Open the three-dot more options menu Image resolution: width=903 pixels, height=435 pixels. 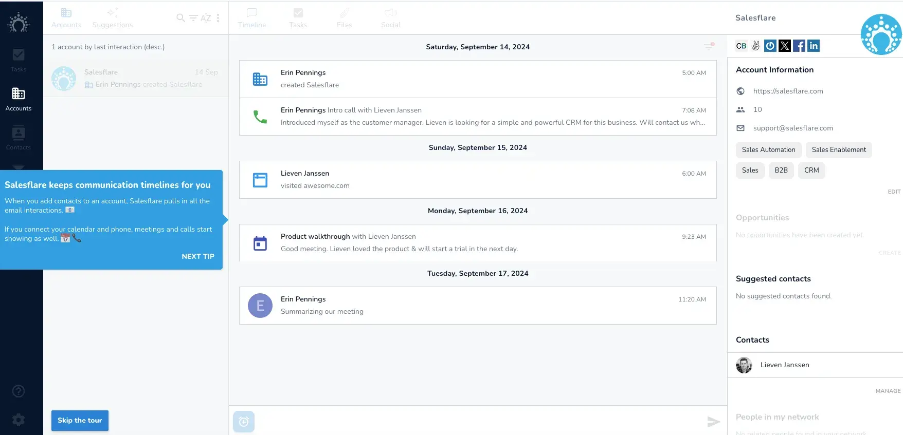218,18
